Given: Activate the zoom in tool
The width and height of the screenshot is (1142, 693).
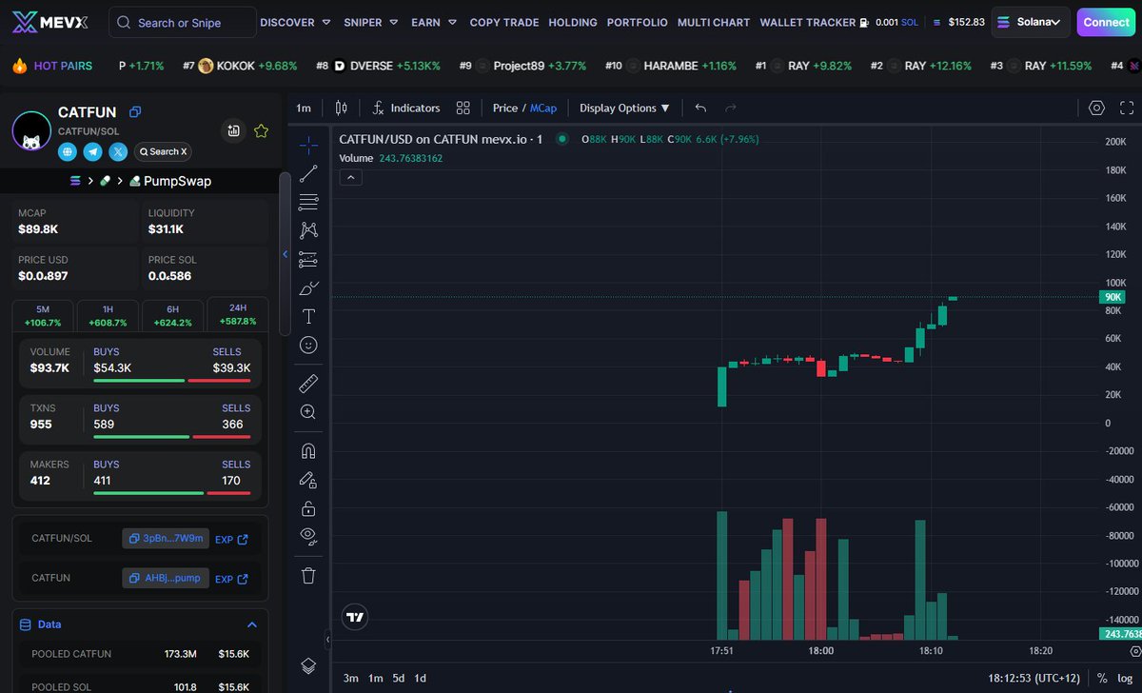Looking at the screenshot, I should click(308, 412).
